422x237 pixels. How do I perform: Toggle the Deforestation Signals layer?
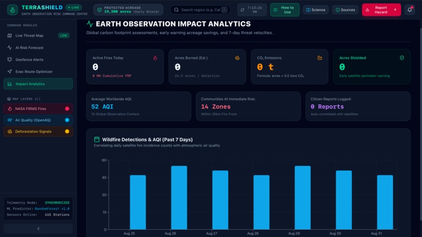tap(67, 131)
